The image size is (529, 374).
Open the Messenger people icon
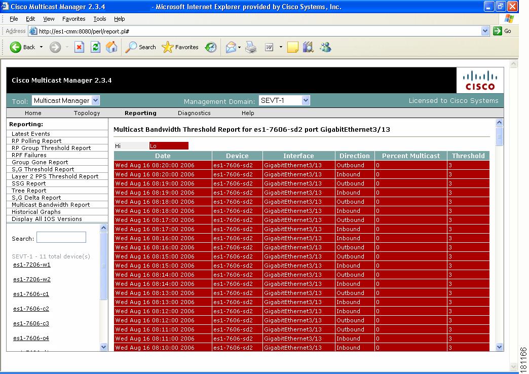coord(326,47)
